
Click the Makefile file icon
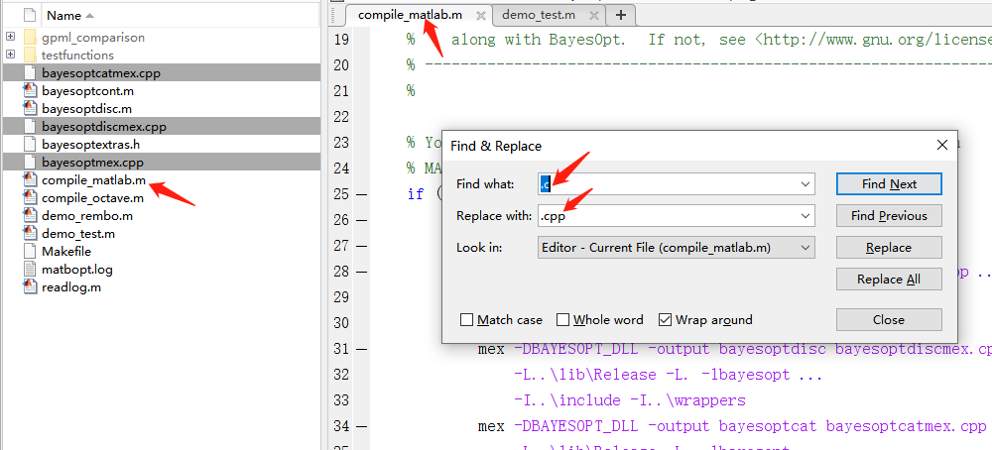(x=30, y=251)
